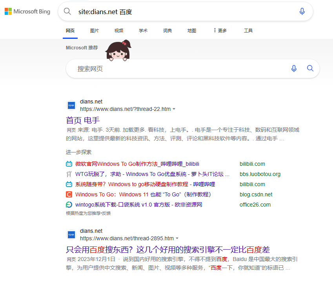Click the dians.net favicon of the first result
Image resolution: width=333 pixels, height=281 pixels.
coord(71,106)
